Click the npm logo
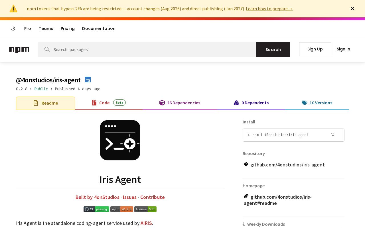The height and width of the screenshot is (228, 365). coord(19,50)
